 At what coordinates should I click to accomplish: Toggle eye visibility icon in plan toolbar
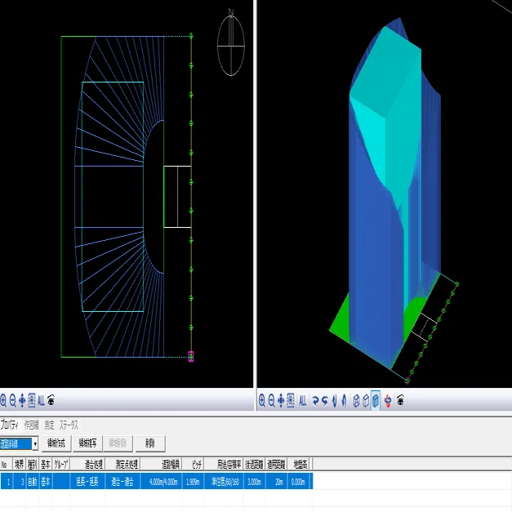coord(51,400)
